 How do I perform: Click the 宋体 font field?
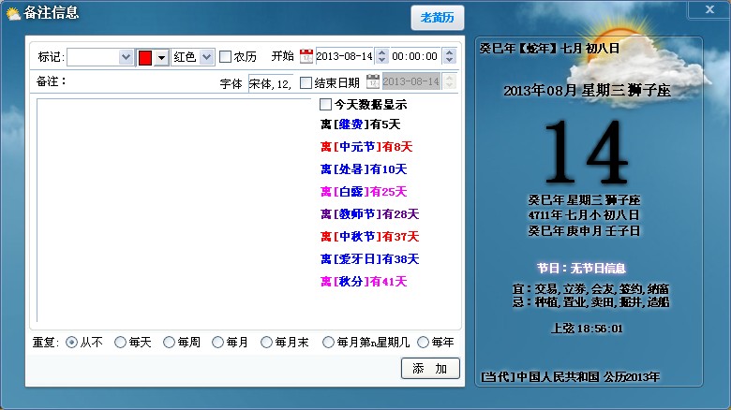[270, 82]
